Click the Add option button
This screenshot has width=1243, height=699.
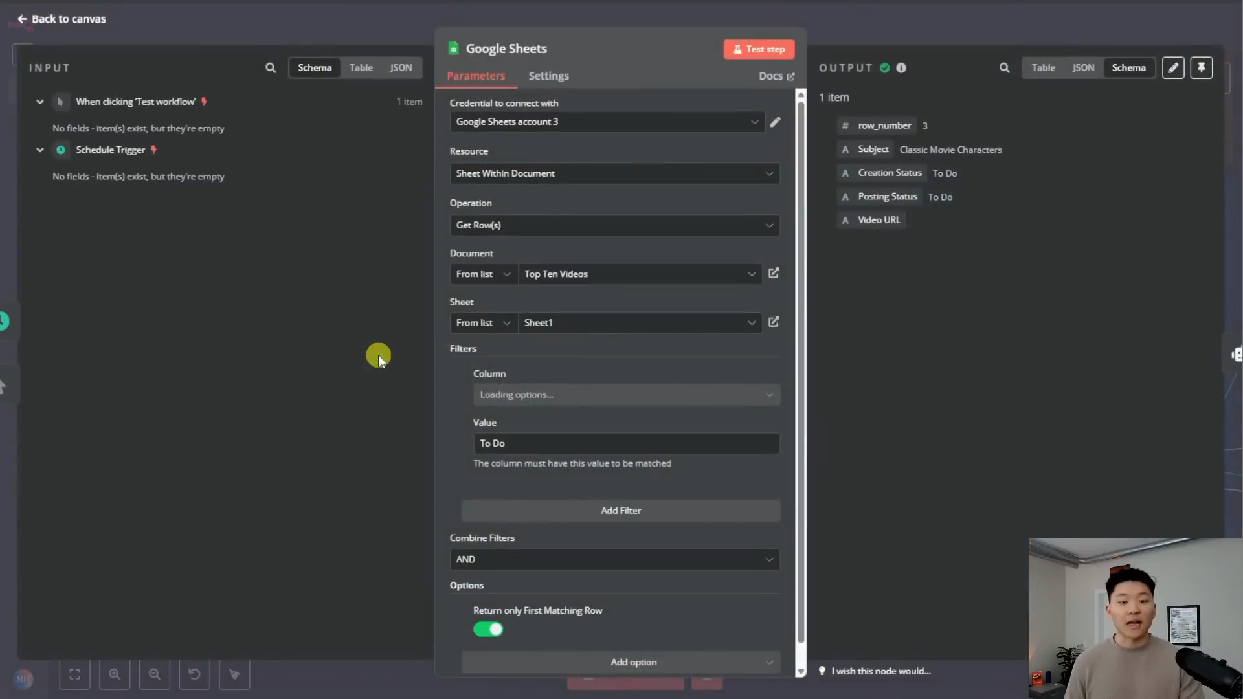620,662
